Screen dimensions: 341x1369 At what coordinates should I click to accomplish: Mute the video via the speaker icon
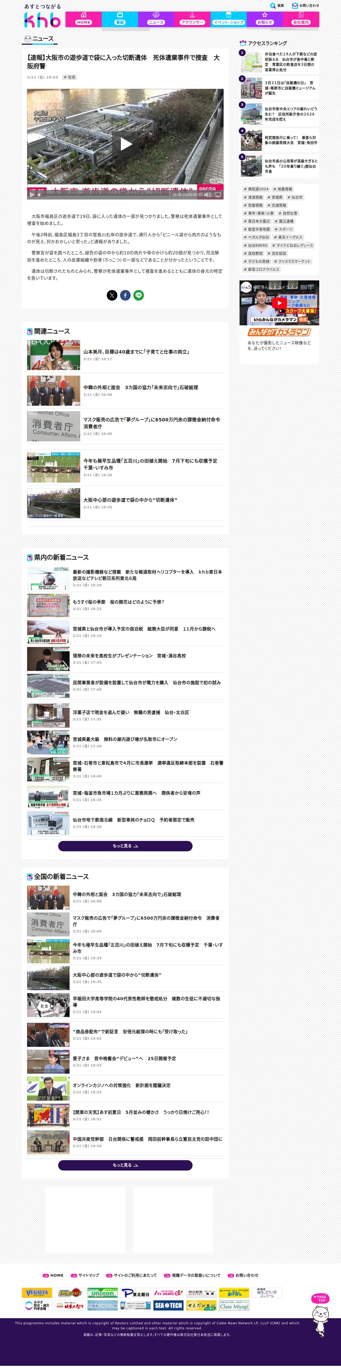coord(207,194)
